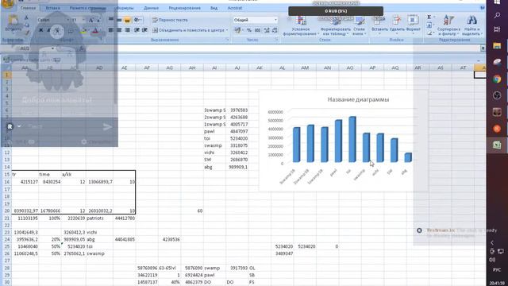Toggle center text horizontally
Viewport: 508px width, 286px height.
(119, 30)
